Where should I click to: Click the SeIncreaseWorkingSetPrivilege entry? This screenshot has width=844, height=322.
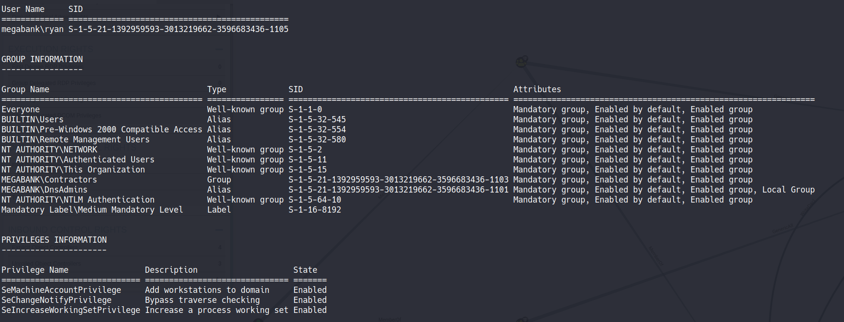71,310
